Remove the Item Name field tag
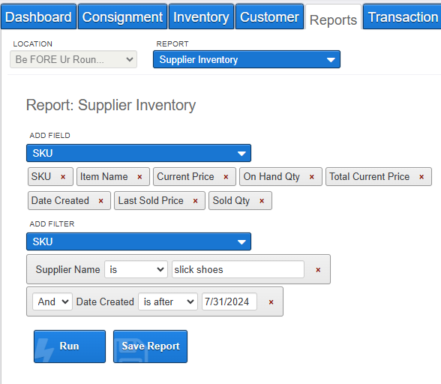Image resolution: width=441 pixels, height=384 pixels. (x=139, y=177)
